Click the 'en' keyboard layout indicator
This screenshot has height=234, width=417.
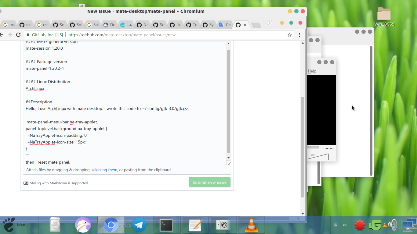(x=345, y=225)
